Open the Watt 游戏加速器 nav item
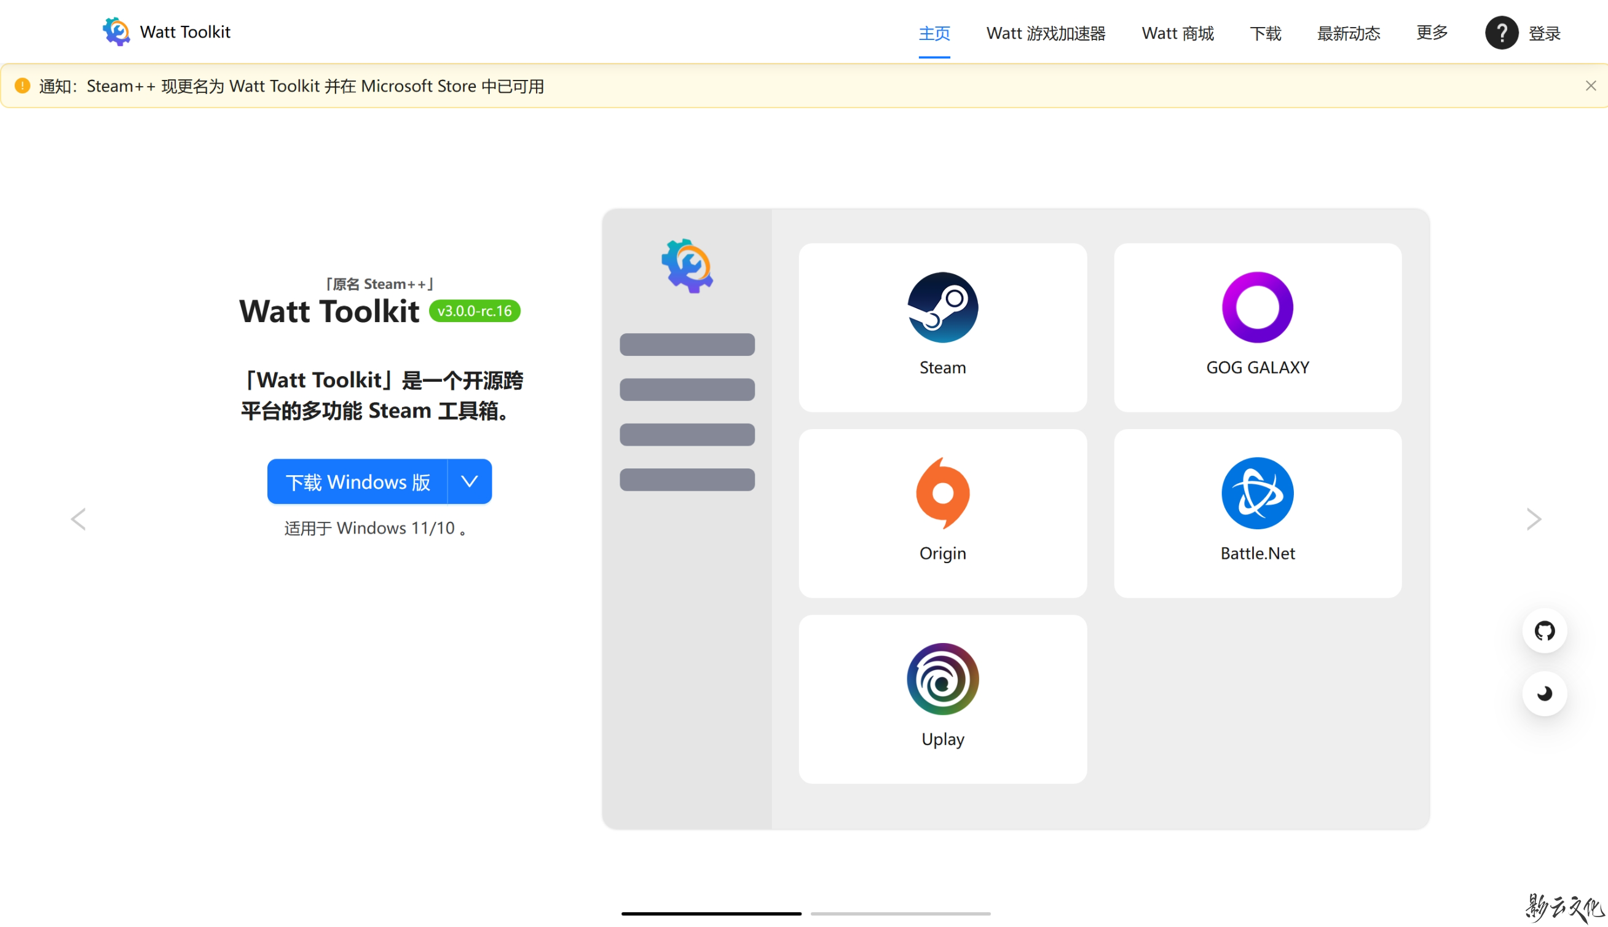Image resolution: width=1608 pixels, height=927 pixels. click(x=1046, y=33)
